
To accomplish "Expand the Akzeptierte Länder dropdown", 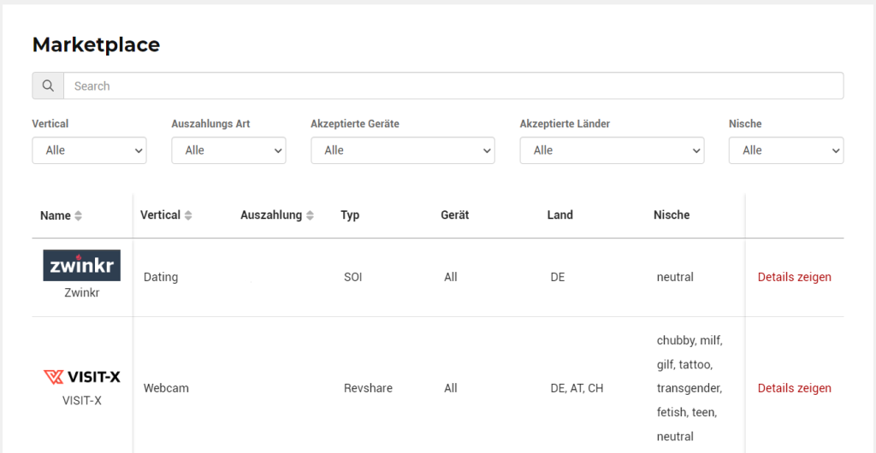I will point(612,150).
